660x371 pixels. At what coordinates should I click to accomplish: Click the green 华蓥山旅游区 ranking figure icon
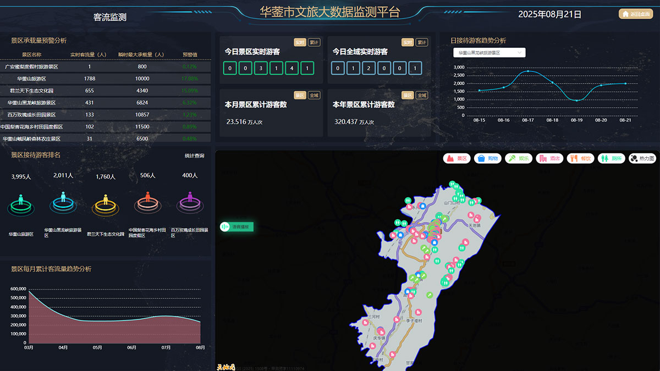pos(21,203)
